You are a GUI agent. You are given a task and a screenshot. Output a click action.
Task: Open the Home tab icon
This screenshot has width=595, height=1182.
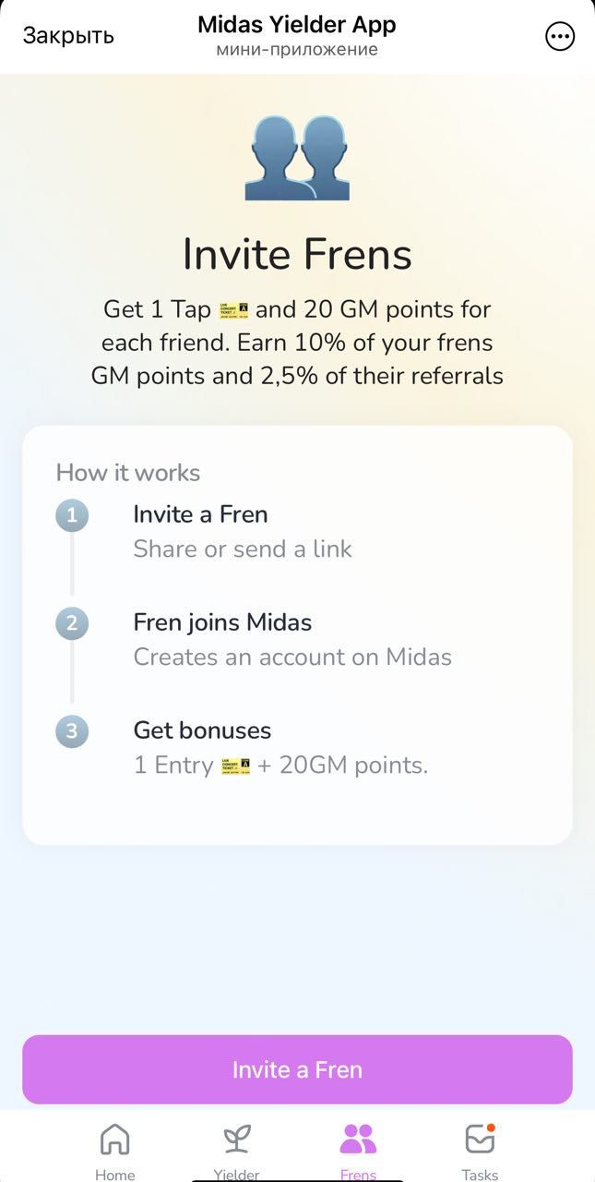tap(114, 1140)
